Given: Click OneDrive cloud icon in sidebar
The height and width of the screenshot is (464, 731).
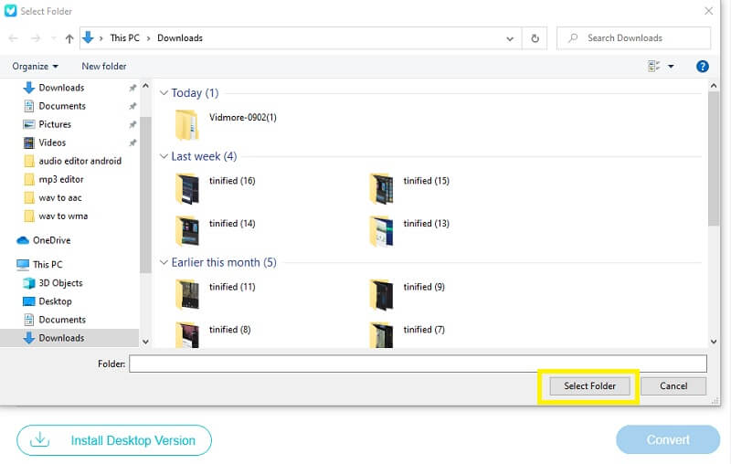Looking at the screenshot, I should point(24,240).
